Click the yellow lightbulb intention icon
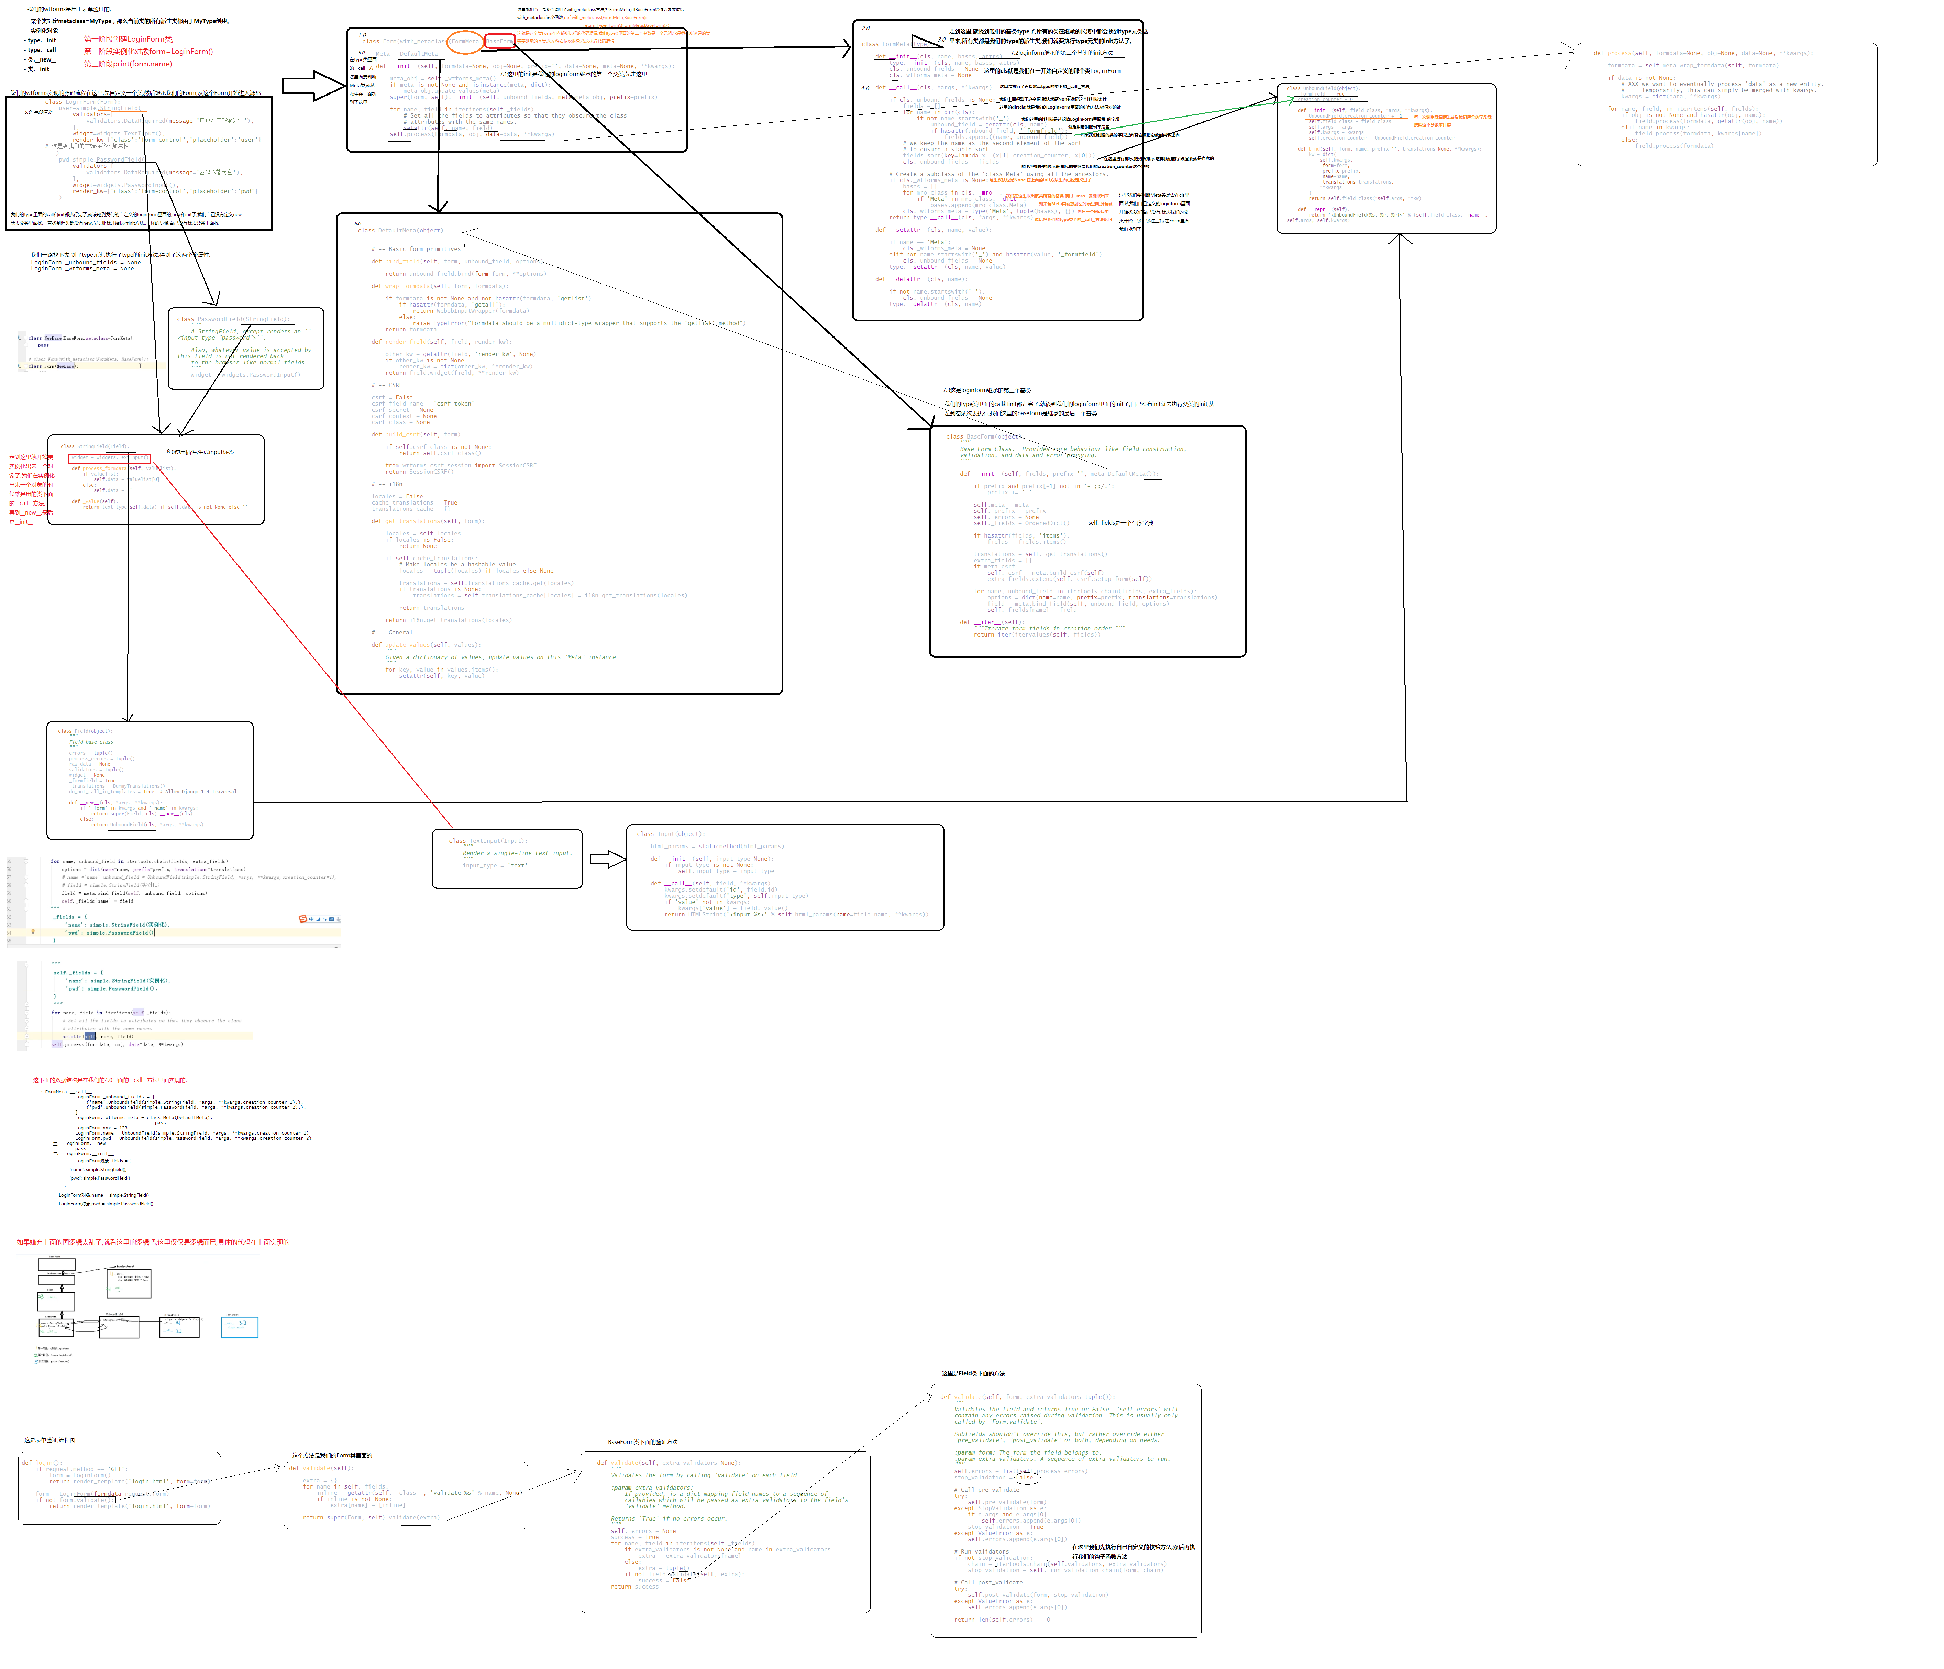The height and width of the screenshot is (1669, 1944). (33, 932)
